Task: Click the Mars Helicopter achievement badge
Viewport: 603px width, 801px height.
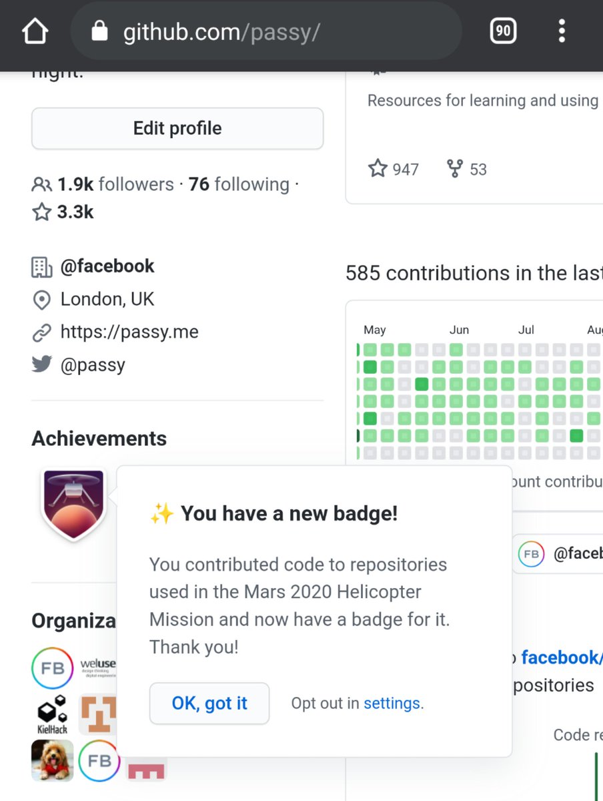Action: 73,503
